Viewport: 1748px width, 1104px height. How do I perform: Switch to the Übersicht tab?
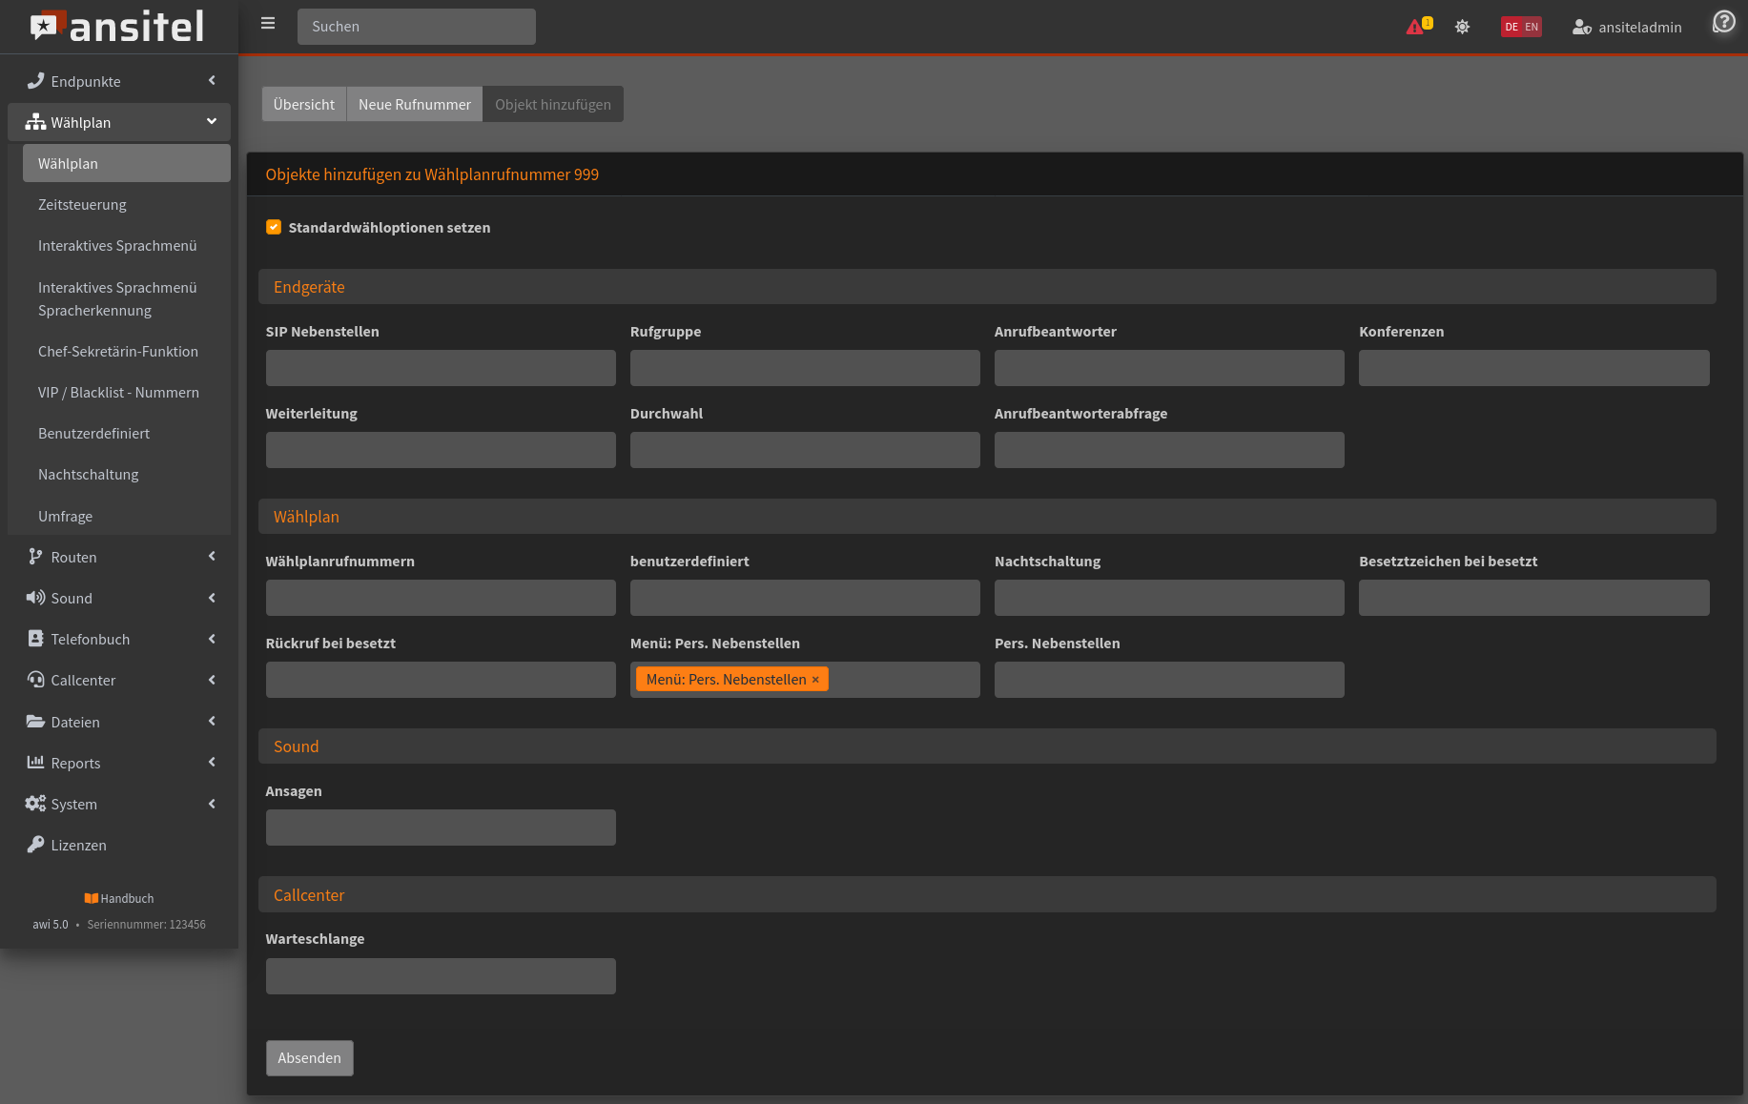[303, 104]
